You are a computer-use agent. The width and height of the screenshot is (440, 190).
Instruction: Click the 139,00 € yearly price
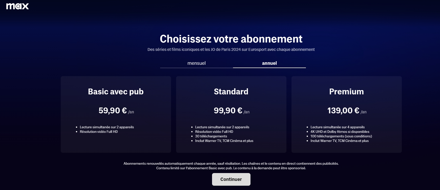[x=343, y=111]
